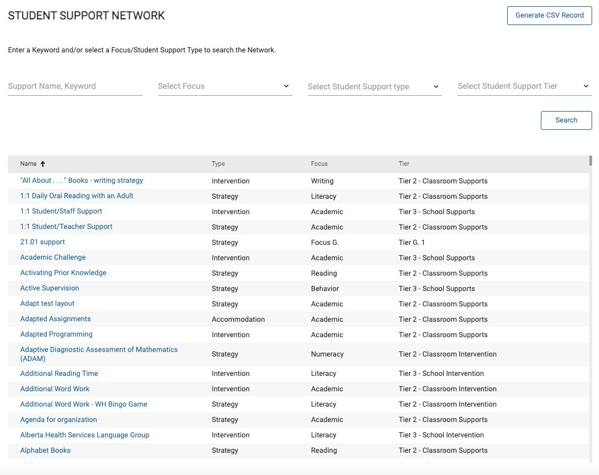Sort the table by the Type column
This screenshot has width=599, height=475.
click(x=218, y=163)
